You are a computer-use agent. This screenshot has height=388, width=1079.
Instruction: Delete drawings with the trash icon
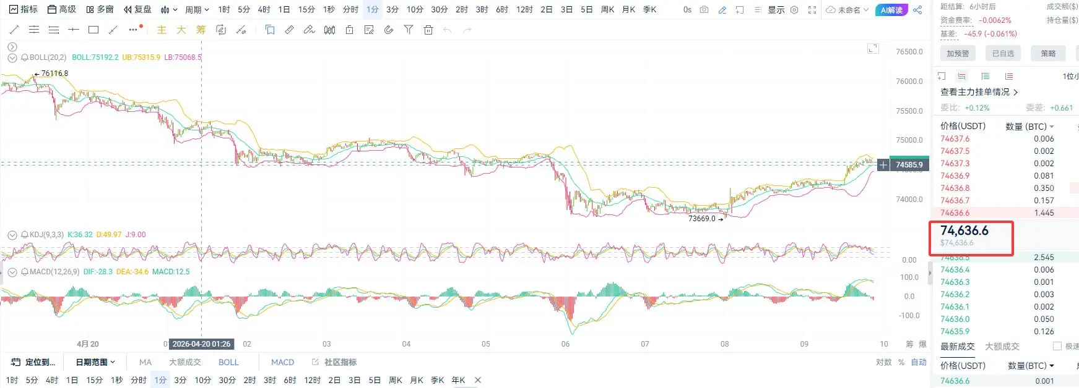coord(428,30)
